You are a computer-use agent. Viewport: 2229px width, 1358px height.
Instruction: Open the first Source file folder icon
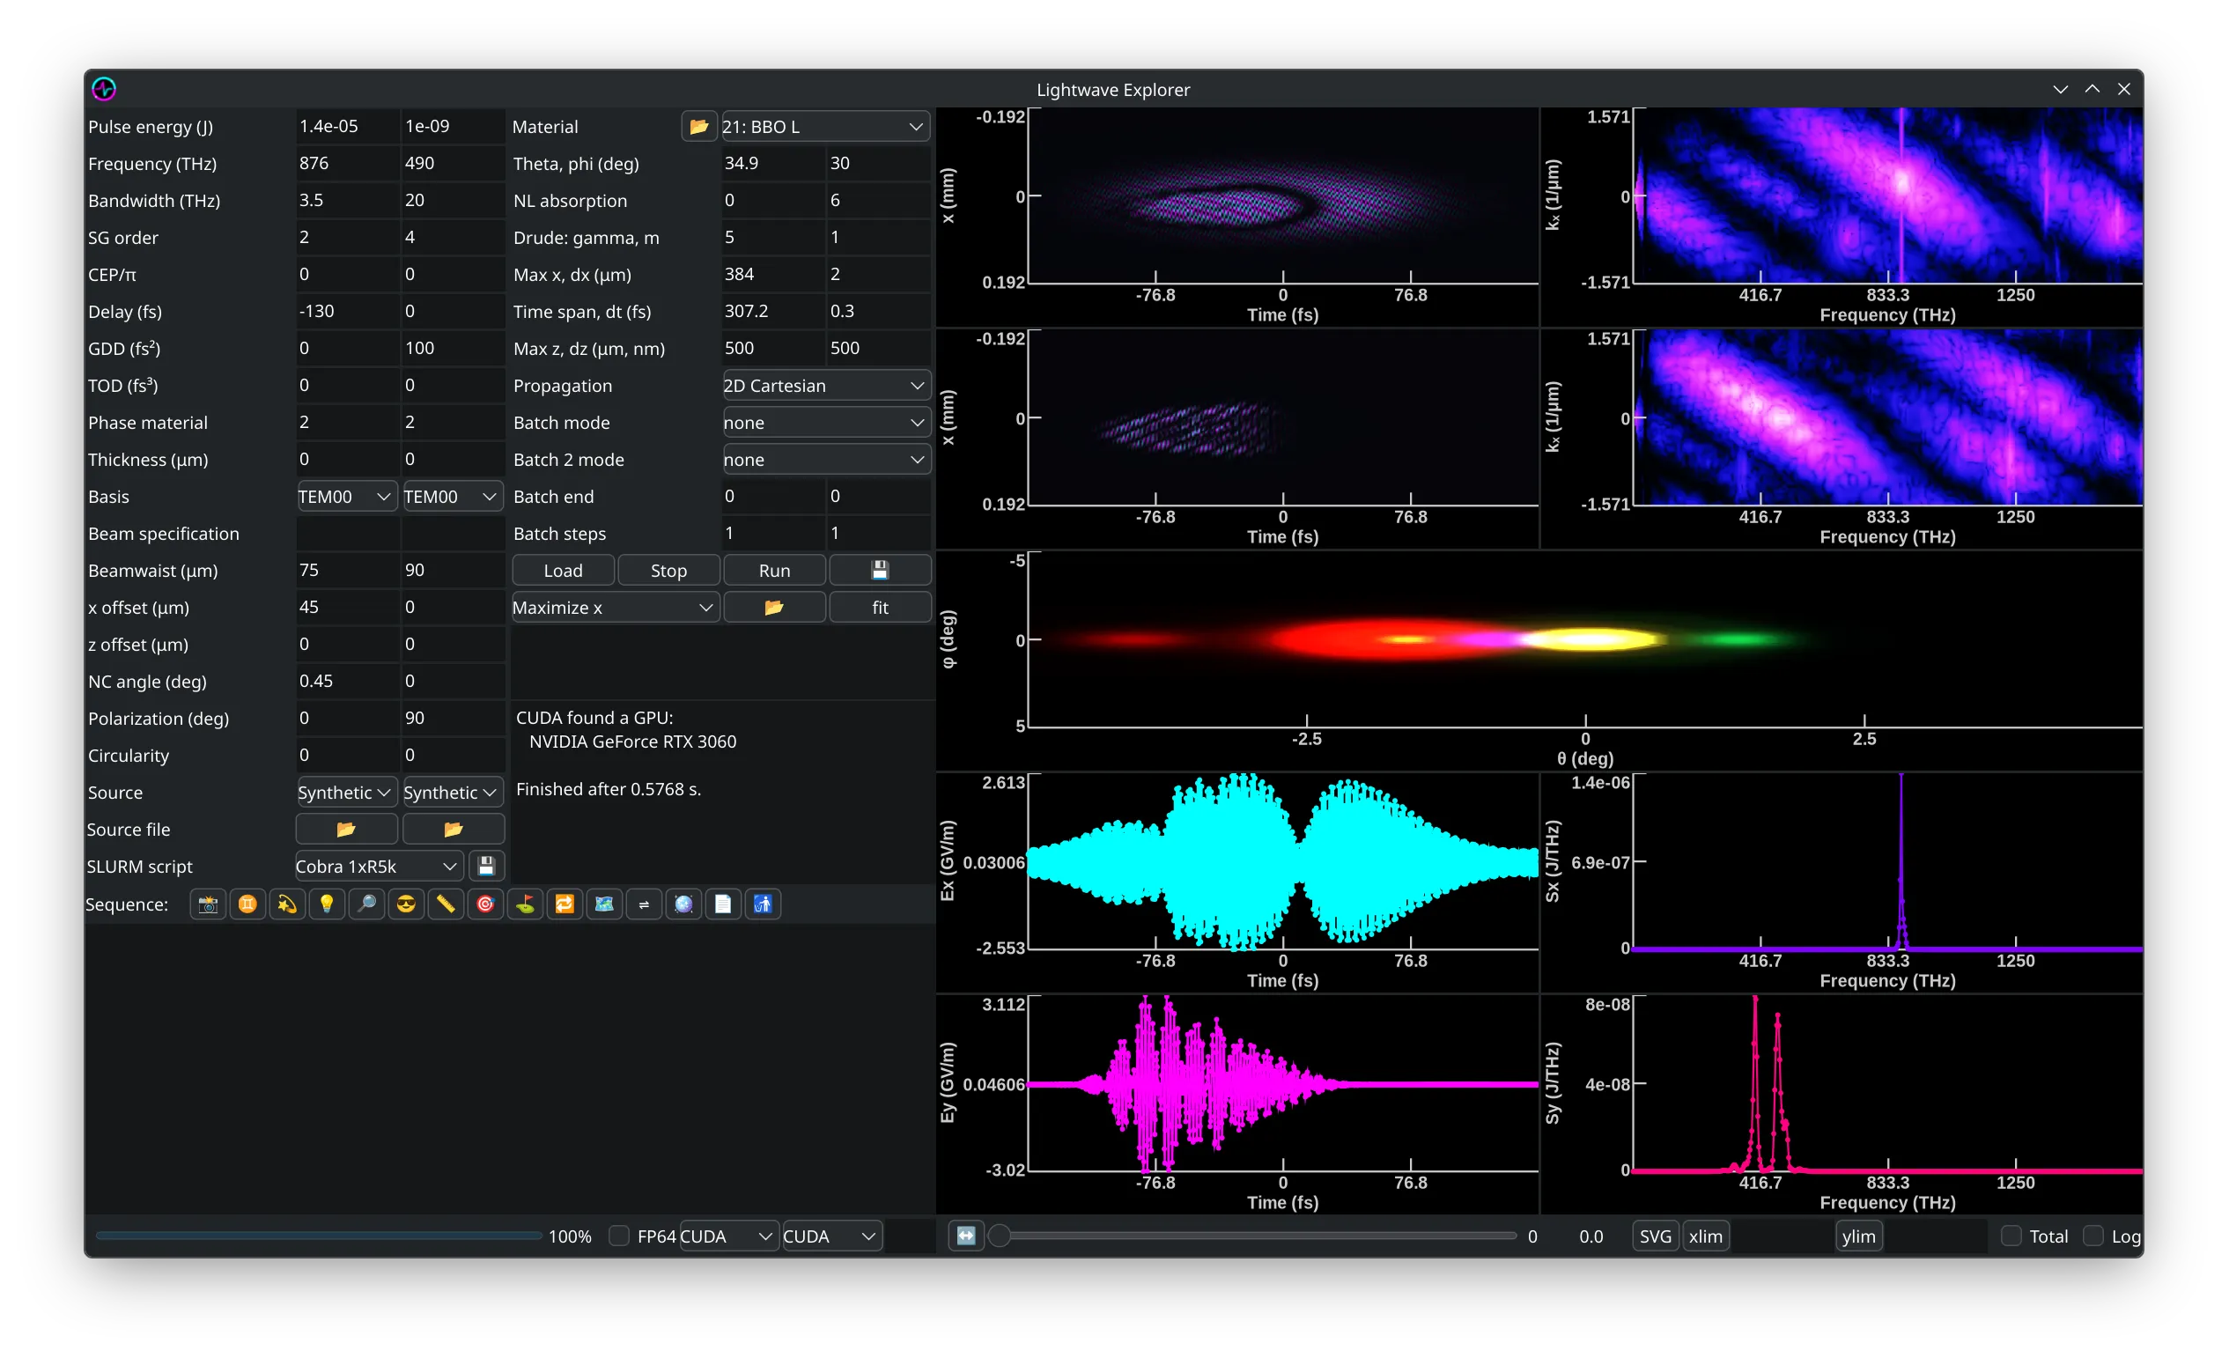(x=346, y=829)
